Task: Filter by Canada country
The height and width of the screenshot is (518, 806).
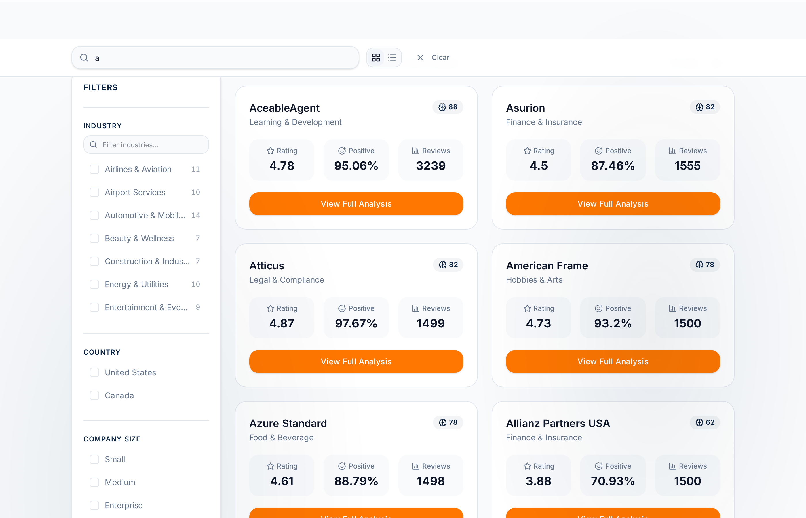Action: click(94, 396)
